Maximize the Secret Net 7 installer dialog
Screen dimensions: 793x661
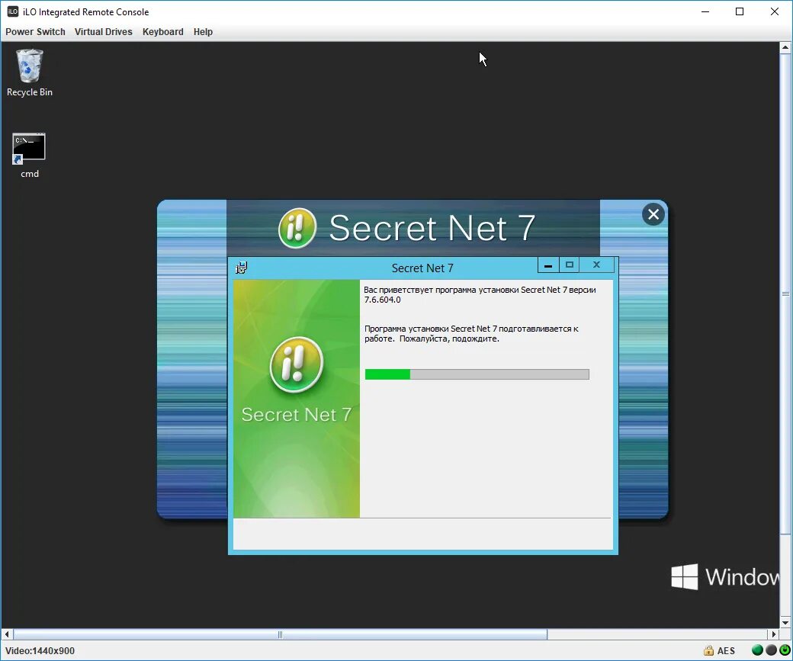coord(570,265)
